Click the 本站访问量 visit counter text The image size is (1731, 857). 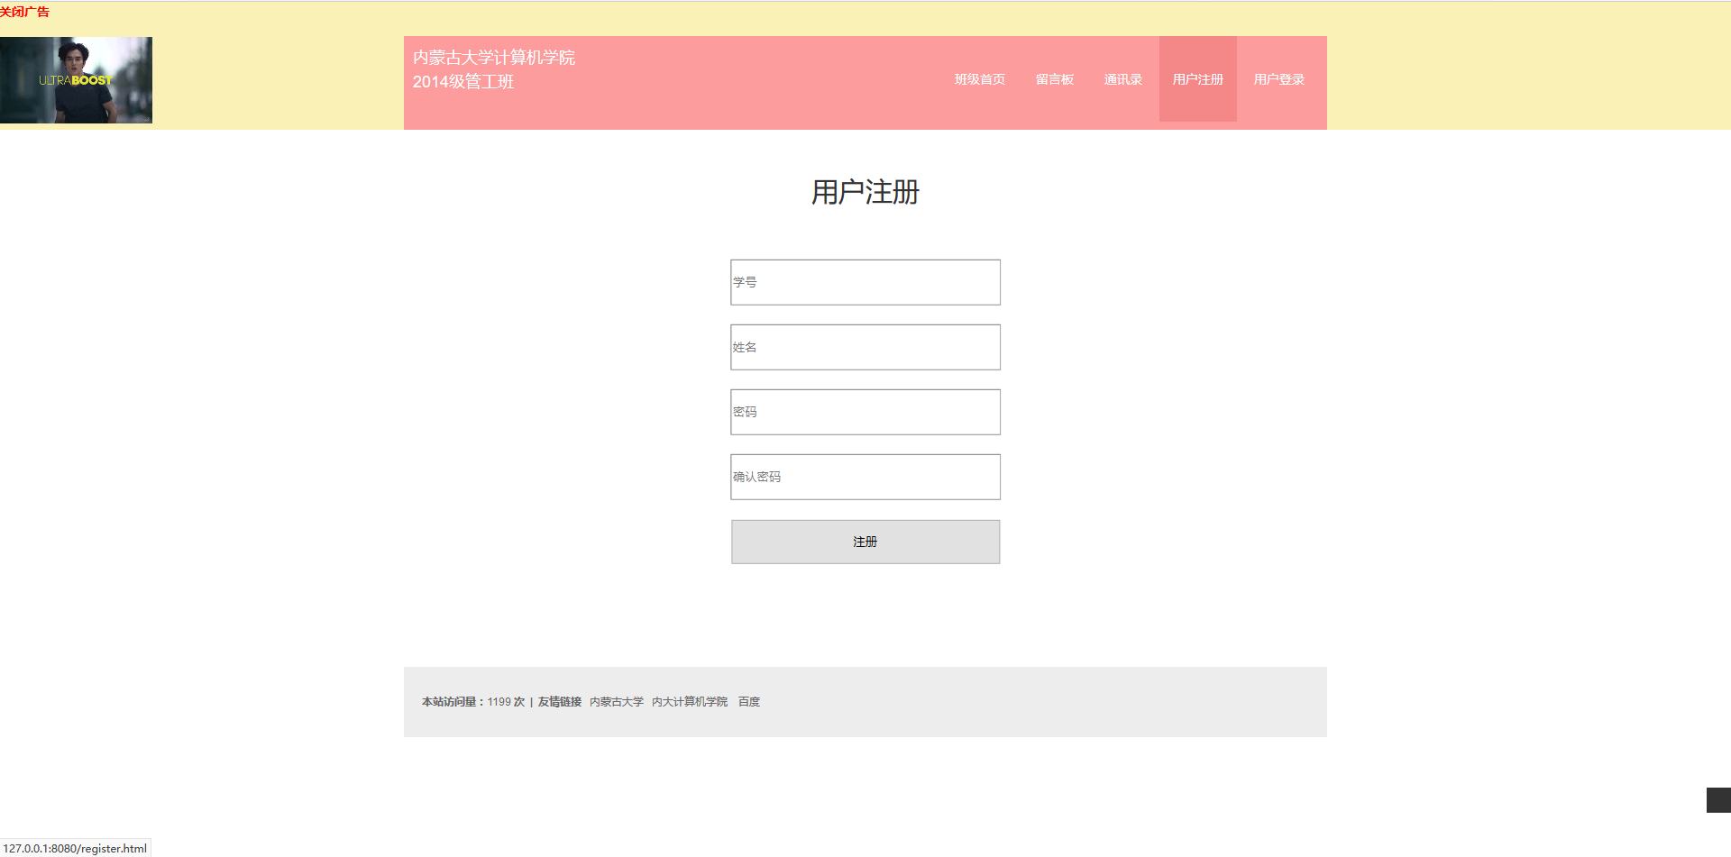point(473,702)
